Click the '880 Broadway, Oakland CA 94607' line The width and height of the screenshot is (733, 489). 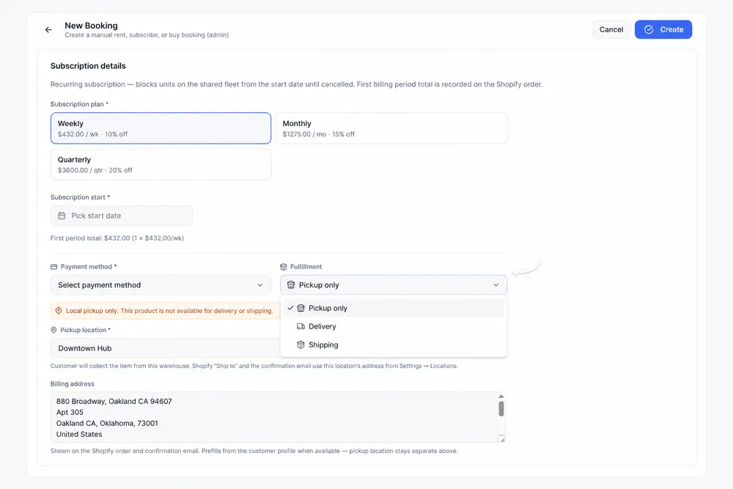coord(114,401)
